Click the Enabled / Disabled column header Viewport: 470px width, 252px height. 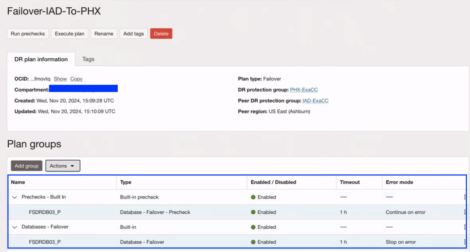point(273,182)
